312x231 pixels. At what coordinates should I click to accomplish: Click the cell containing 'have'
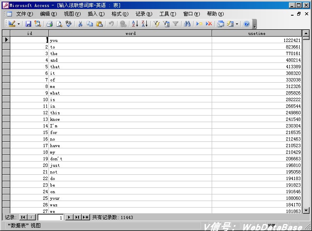tap(130, 146)
